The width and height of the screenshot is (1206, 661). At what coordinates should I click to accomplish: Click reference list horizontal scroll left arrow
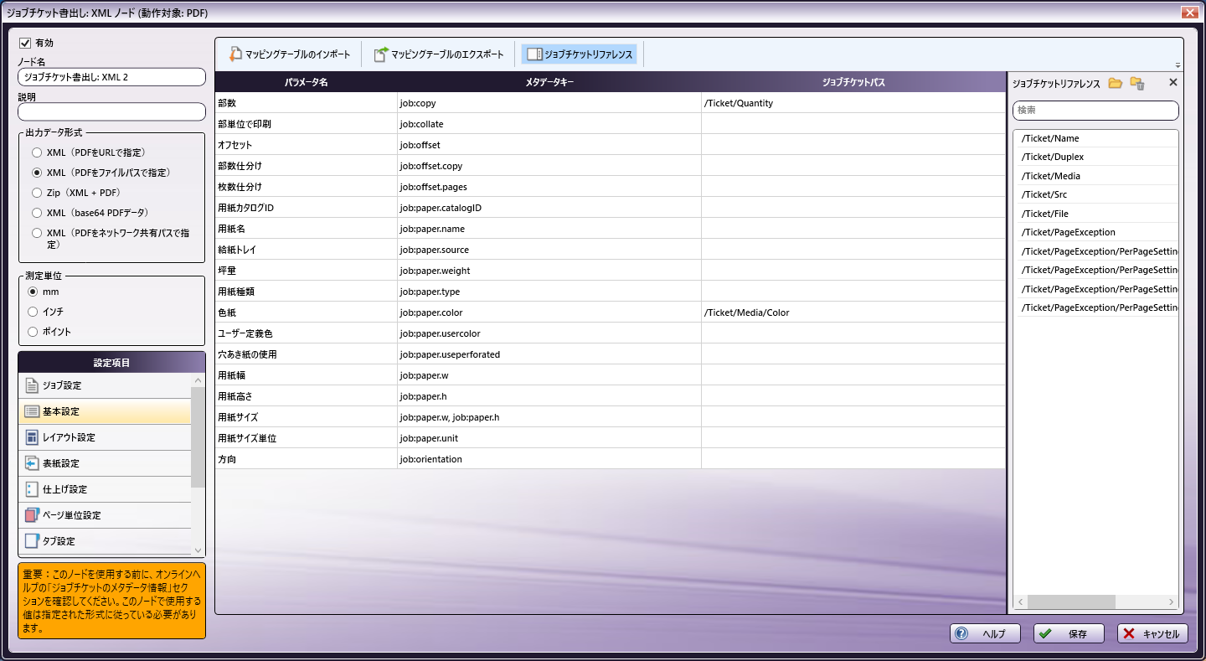[x=1021, y=602]
